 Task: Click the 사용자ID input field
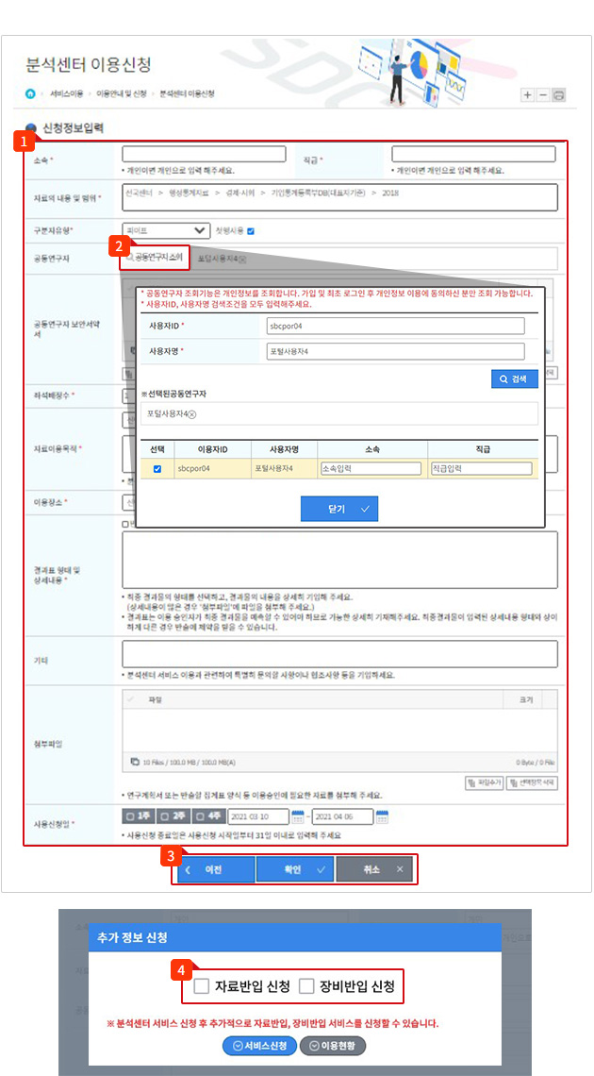[395, 326]
